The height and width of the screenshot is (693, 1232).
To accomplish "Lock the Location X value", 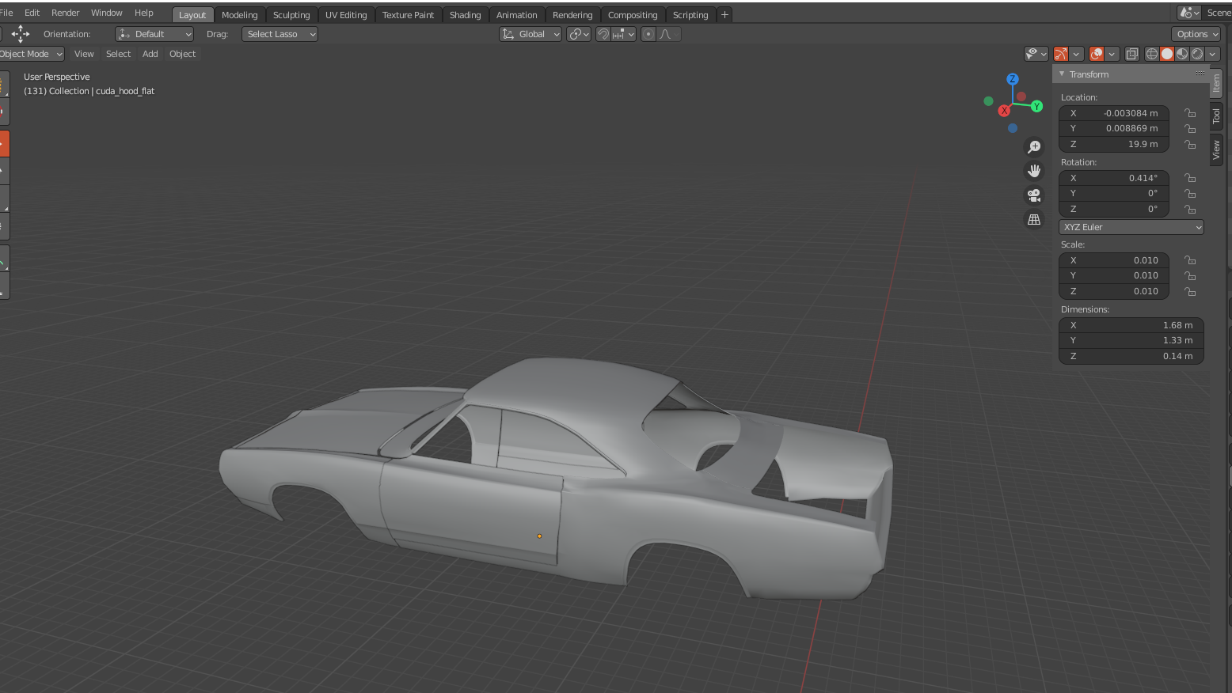I will [1190, 113].
